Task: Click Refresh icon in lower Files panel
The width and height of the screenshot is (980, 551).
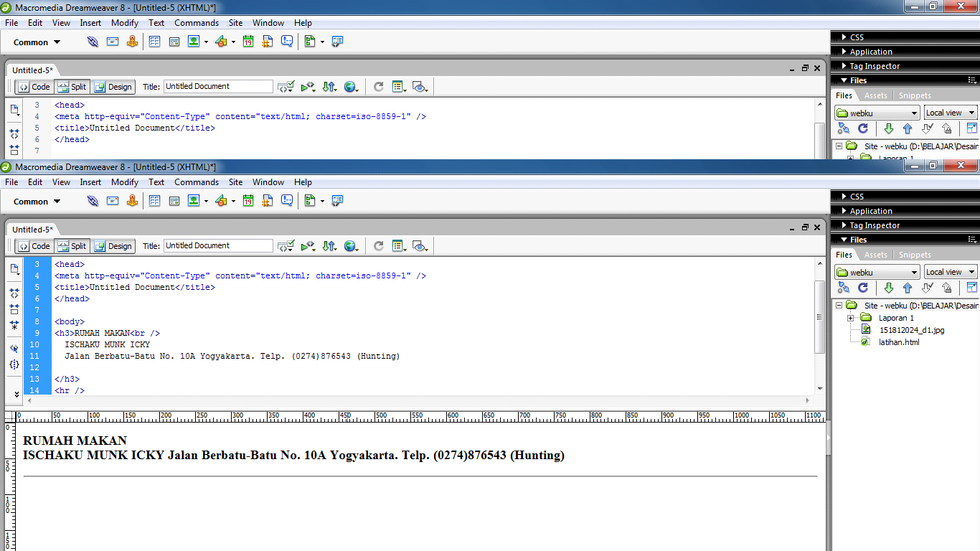Action: point(863,288)
